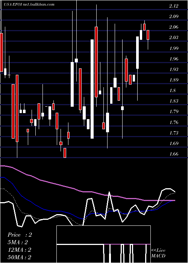Select the 1.89 price axis label
The image size is (188, 263).
[174, 80]
